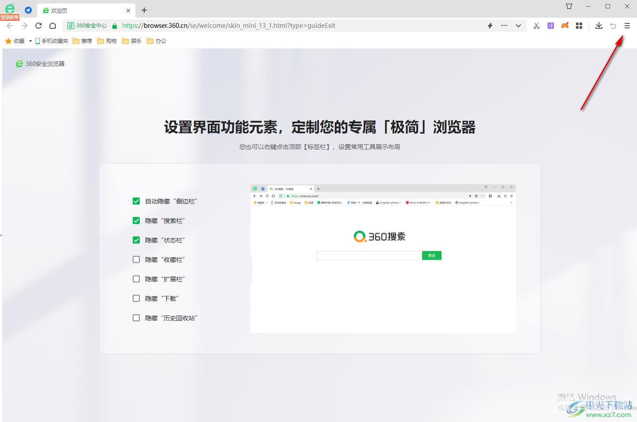This screenshot has height=422, width=637.
Task: Go back to the previous page
Action: coord(10,26)
